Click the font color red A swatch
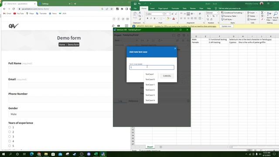279x157 pixels. 174,18
